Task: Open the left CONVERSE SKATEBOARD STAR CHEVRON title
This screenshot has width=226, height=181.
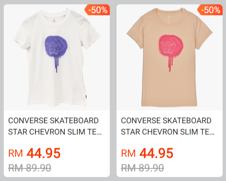Action: (55, 126)
